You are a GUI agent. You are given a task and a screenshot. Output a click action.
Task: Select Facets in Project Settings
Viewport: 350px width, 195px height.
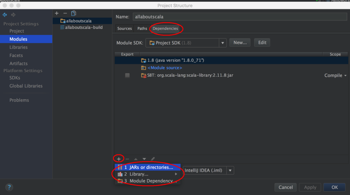click(x=16, y=55)
